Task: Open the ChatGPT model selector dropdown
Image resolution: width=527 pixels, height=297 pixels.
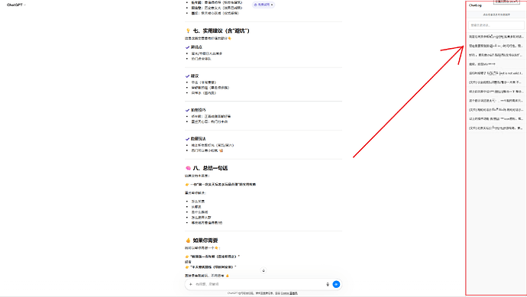Action: coord(16,5)
